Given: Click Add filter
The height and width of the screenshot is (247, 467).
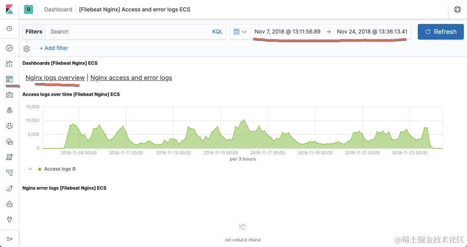Looking at the screenshot, I should coord(54,48).
